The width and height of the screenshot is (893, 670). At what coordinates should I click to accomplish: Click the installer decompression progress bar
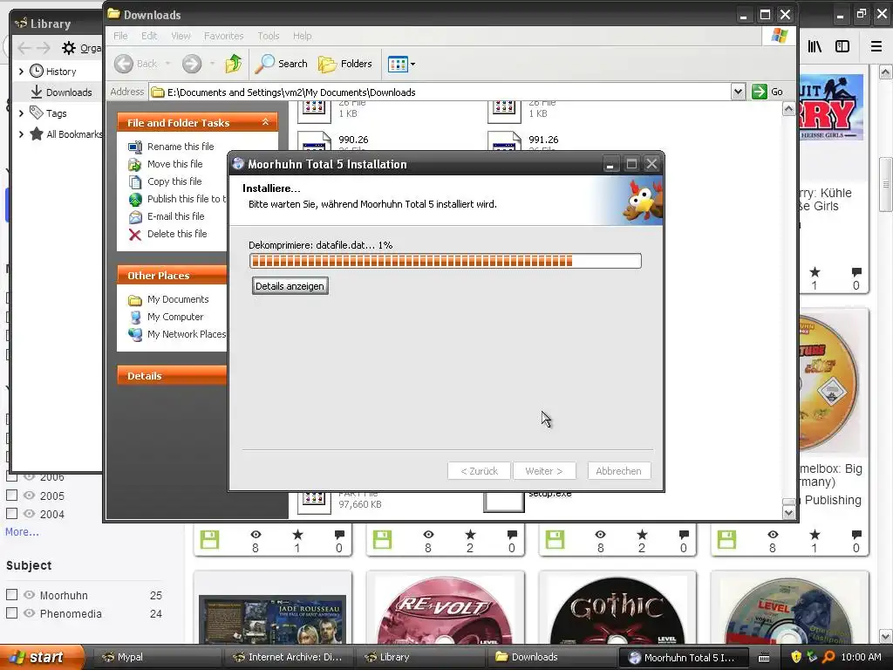pos(446,261)
